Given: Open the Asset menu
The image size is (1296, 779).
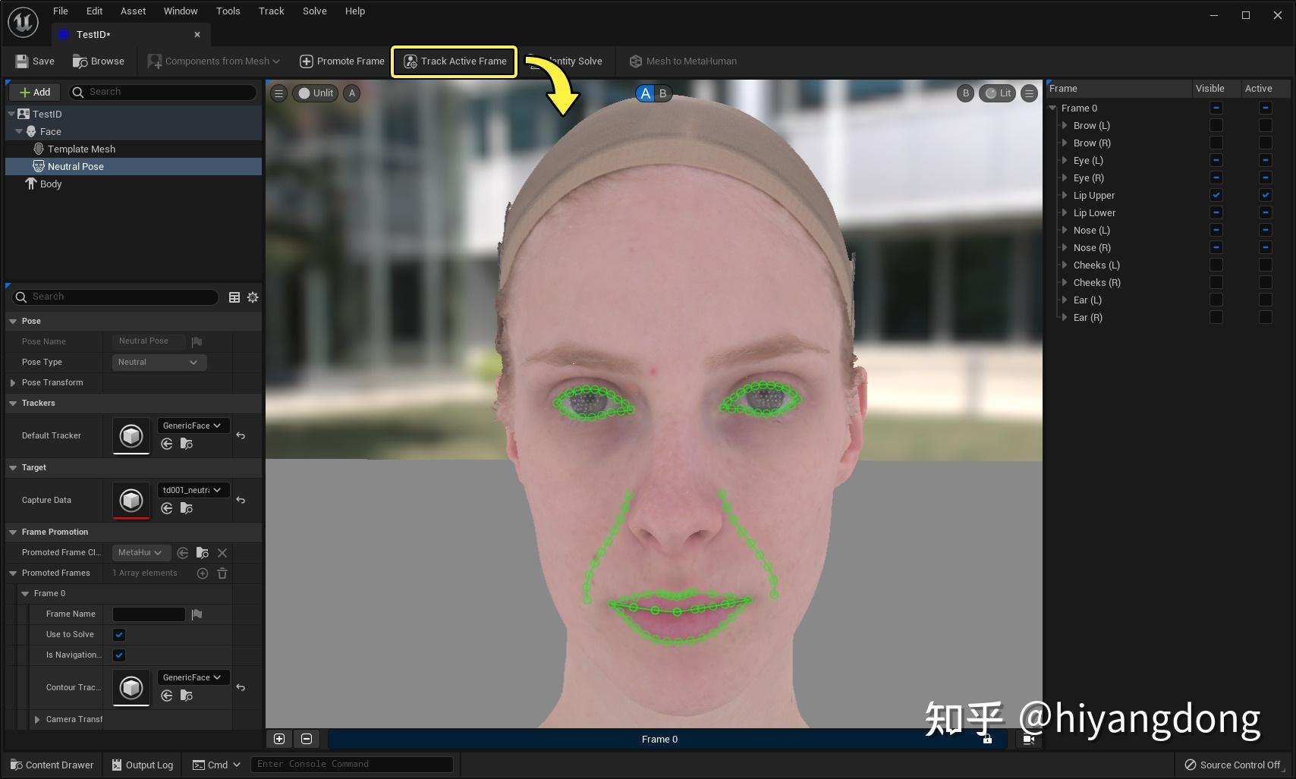Looking at the screenshot, I should (133, 11).
